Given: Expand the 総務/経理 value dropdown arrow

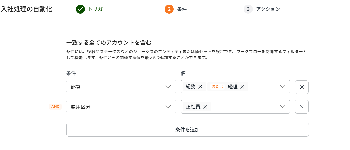Looking at the screenshot, I should coord(283,87).
